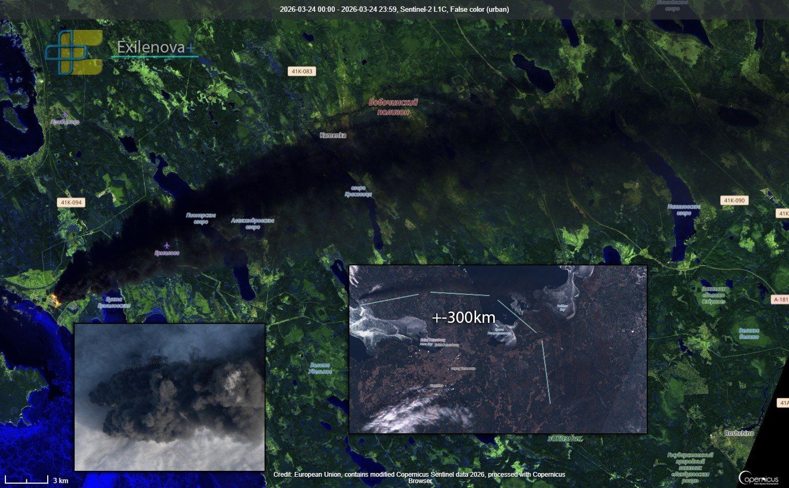Click the Бобочинский полигон red label

point(393,107)
